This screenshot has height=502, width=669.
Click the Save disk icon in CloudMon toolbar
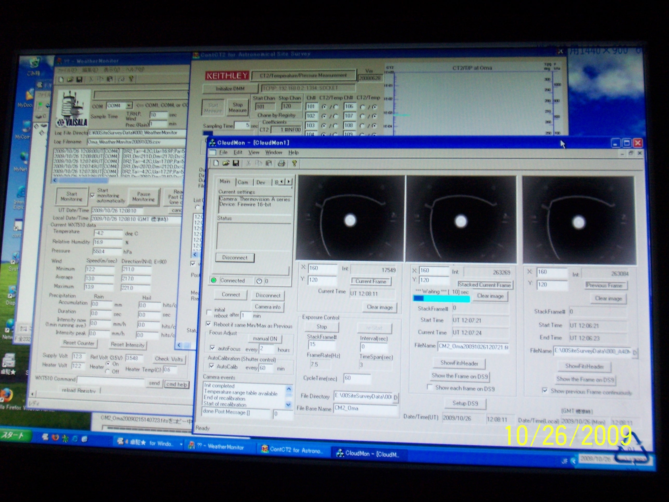[x=236, y=163]
